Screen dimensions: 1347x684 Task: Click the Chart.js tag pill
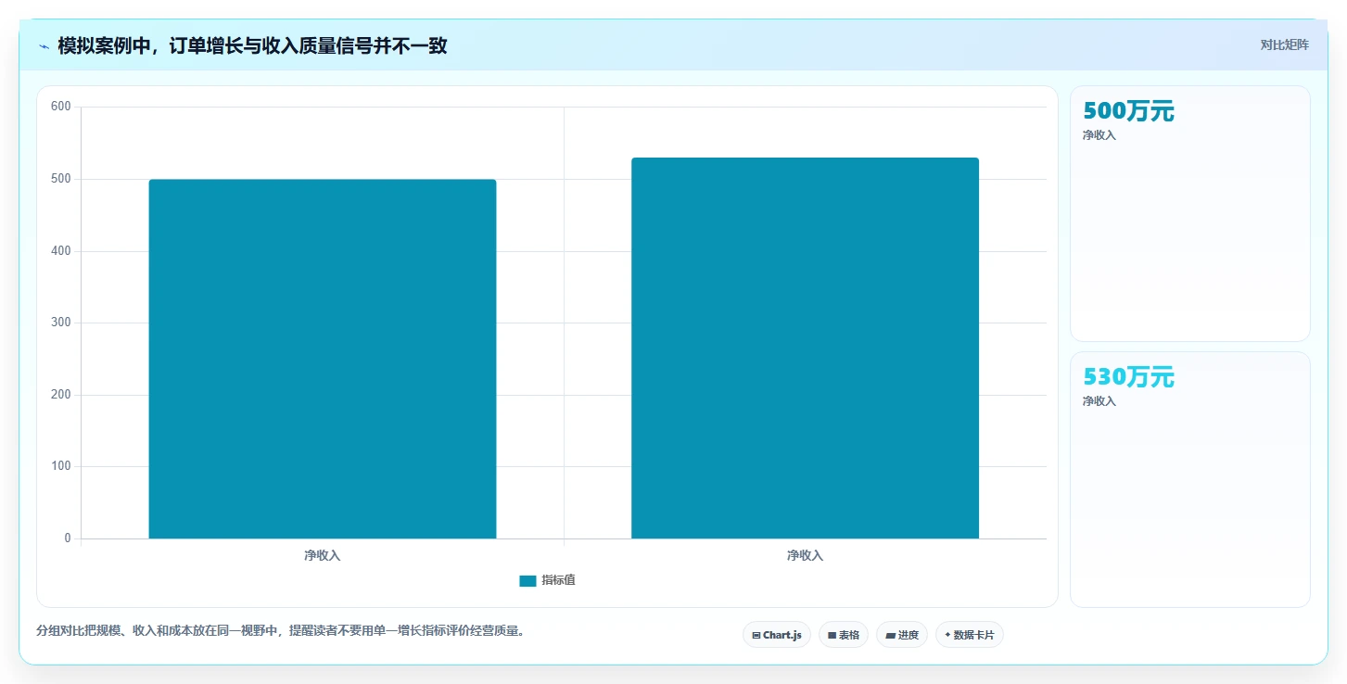777,635
